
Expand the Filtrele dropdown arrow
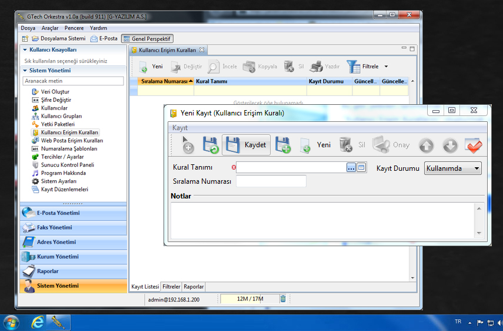point(387,67)
